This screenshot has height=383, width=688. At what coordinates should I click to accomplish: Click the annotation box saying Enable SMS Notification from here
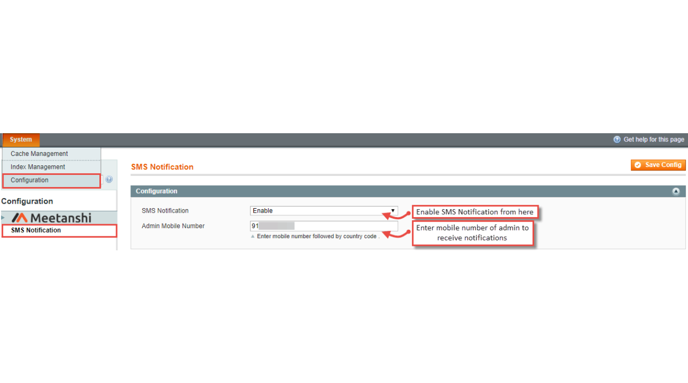[475, 211]
